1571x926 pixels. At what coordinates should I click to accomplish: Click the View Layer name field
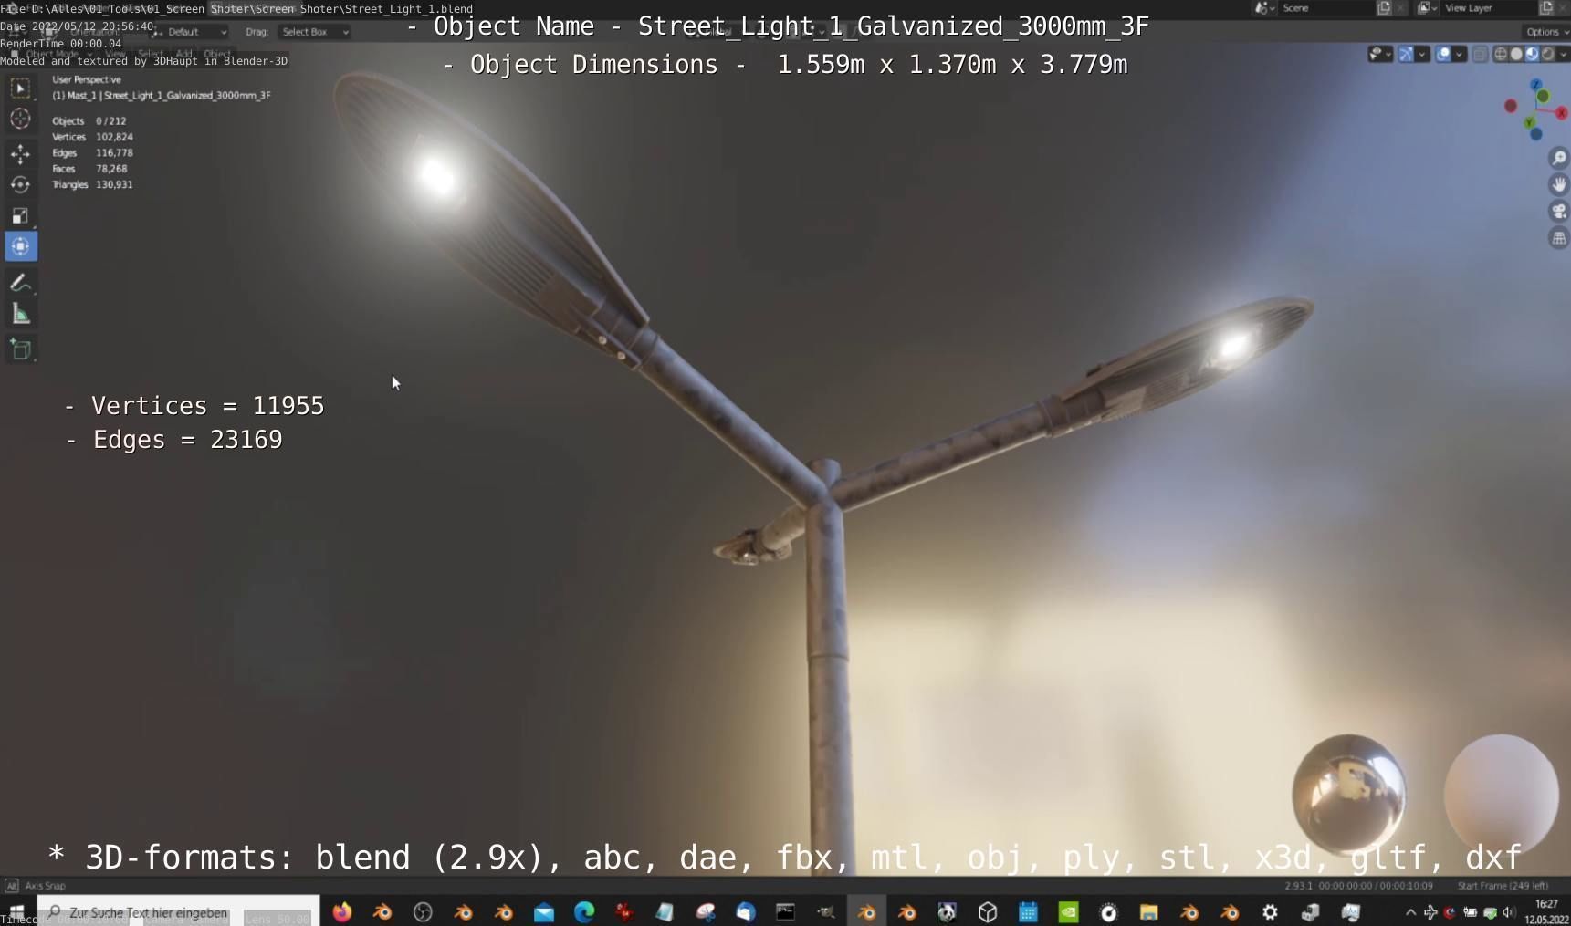click(x=1488, y=8)
